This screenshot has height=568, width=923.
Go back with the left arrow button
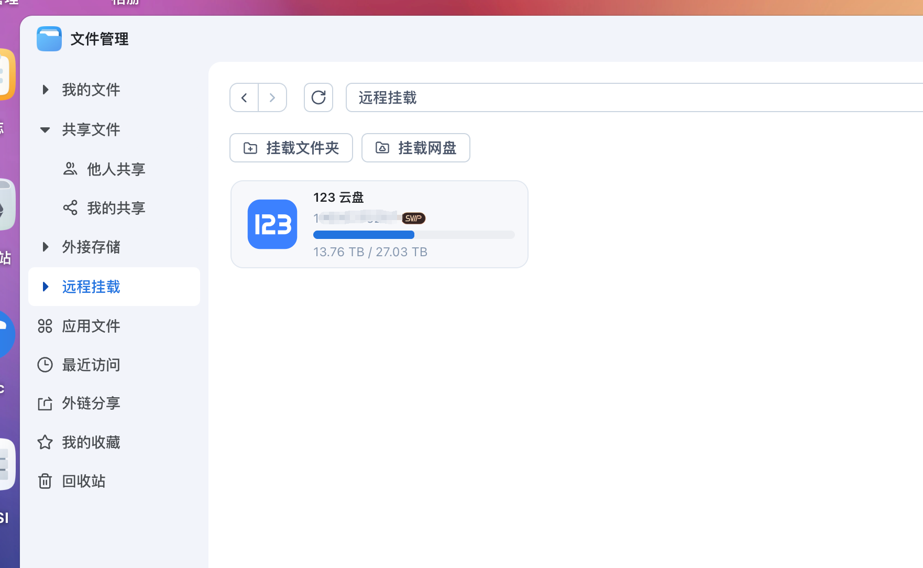(244, 97)
